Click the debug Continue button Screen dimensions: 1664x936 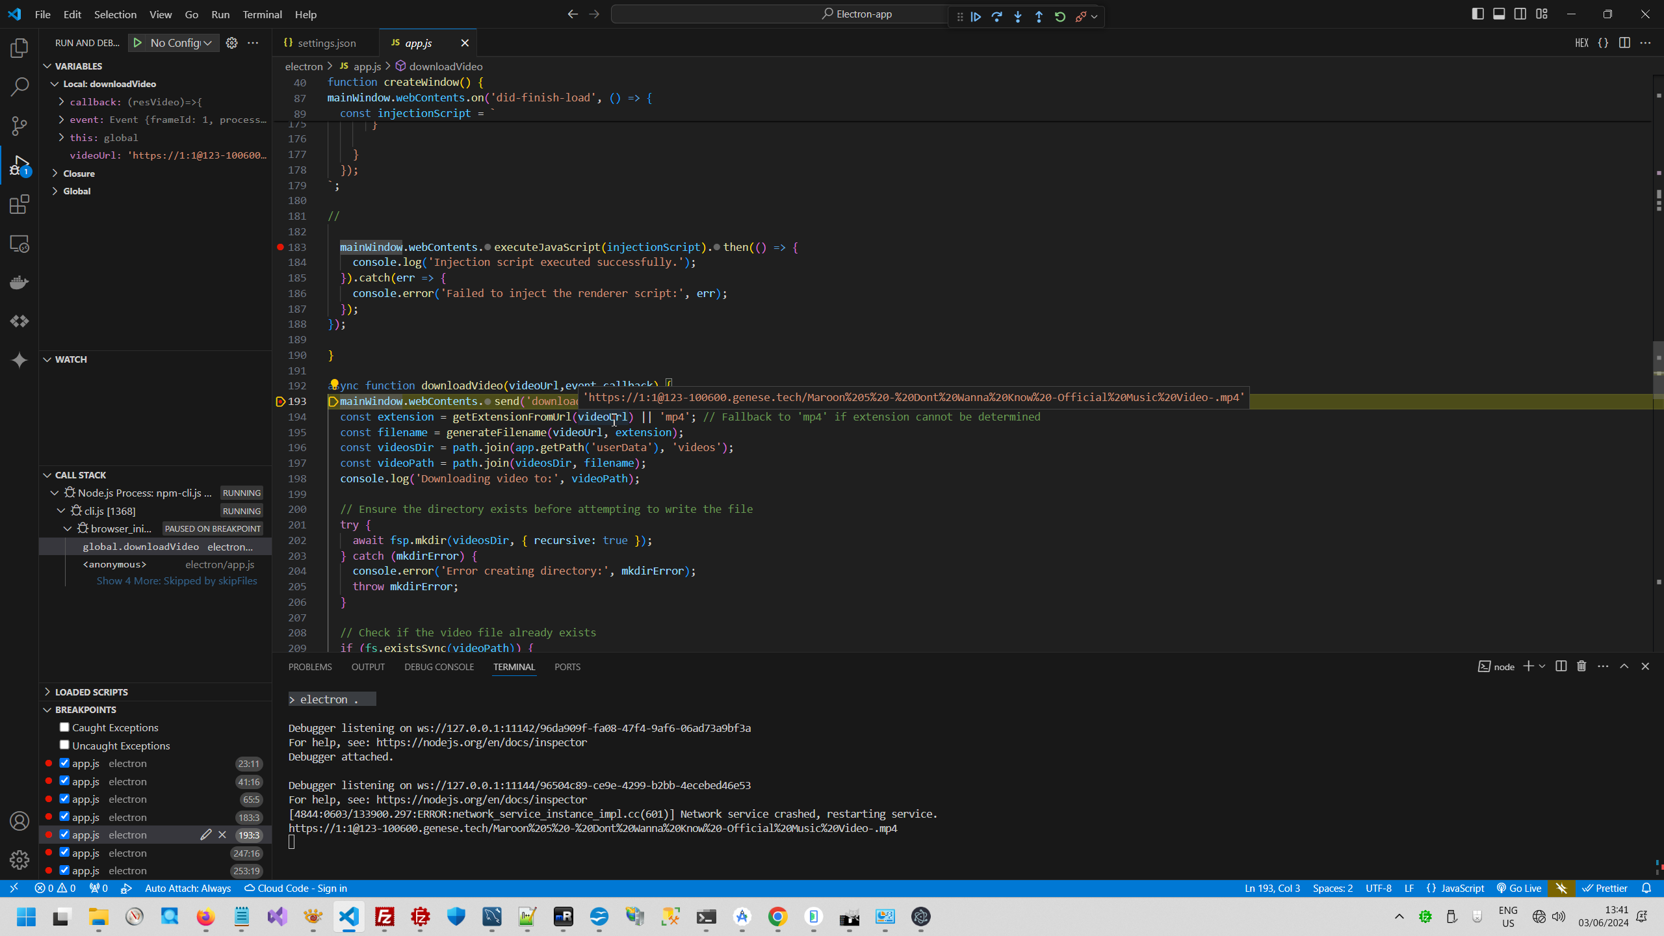(x=976, y=17)
